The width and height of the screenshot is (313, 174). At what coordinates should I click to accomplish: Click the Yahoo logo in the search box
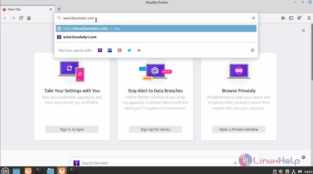(76, 163)
